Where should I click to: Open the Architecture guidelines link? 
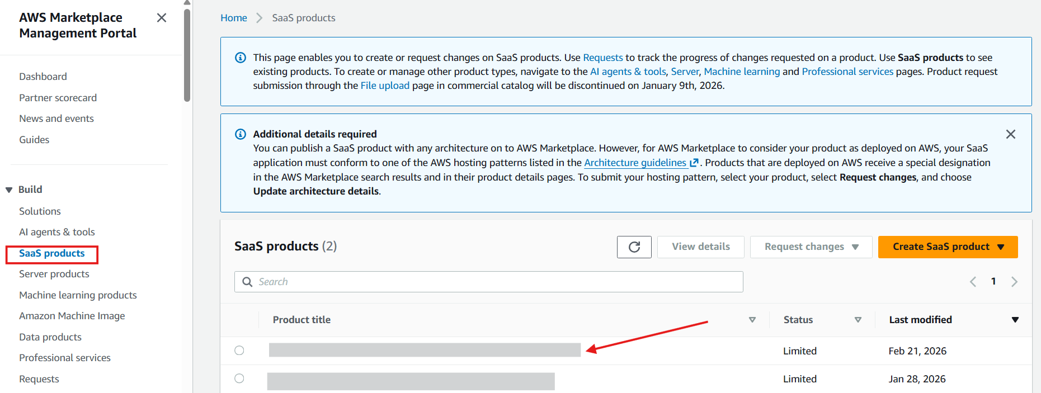[x=635, y=163]
